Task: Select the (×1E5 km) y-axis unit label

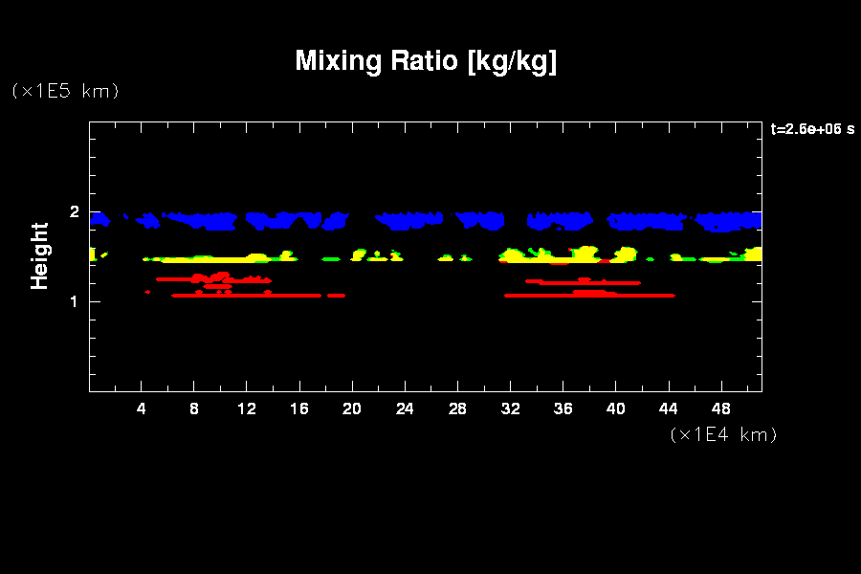Action: pos(65,91)
